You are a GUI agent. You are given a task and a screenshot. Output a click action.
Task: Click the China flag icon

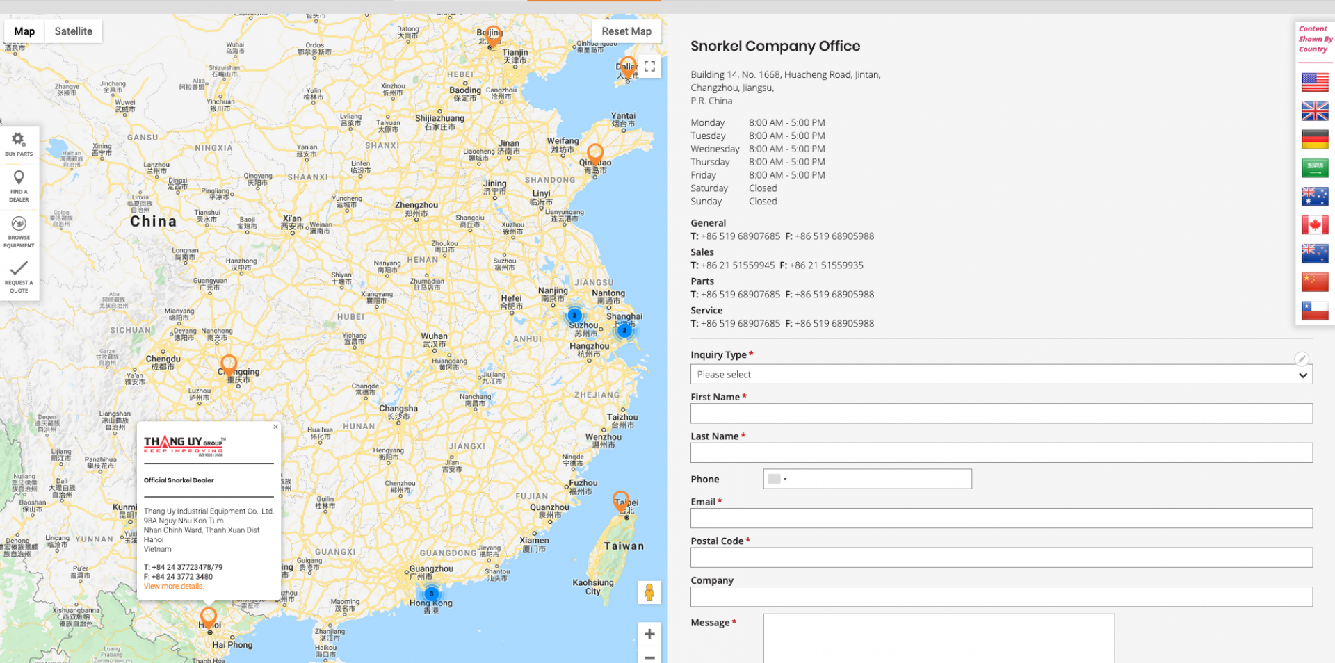1314,281
